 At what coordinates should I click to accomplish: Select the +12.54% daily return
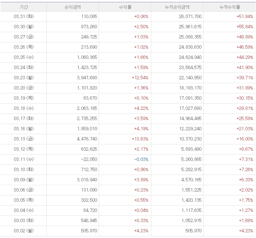pos(140,78)
